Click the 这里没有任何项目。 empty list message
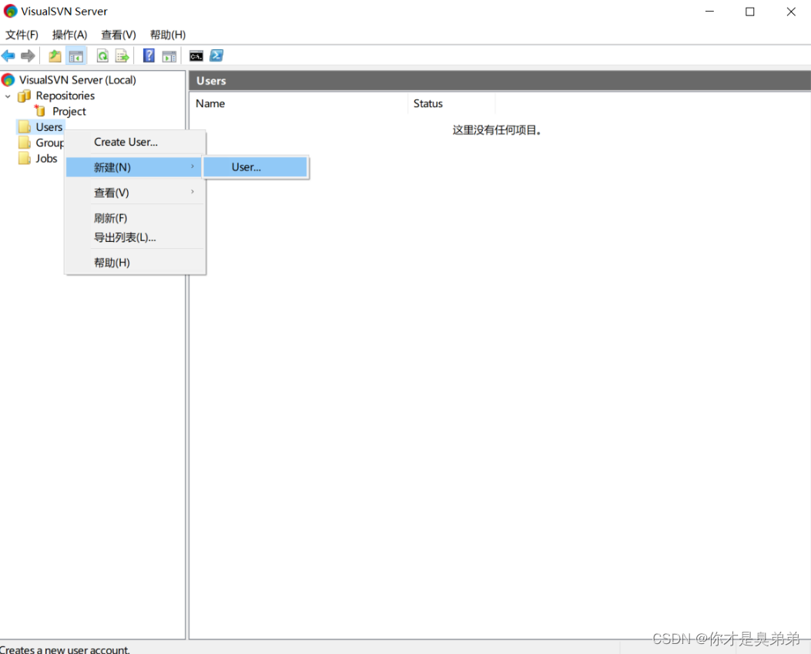 tap(497, 130)
